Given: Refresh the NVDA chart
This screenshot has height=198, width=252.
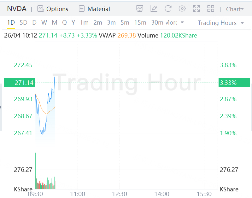Looking at the screenshot, I should (x=168, y=9).
